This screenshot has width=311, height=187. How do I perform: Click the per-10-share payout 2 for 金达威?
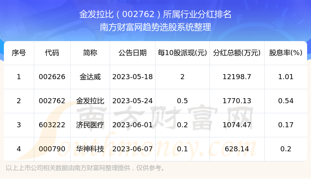pos(182,77)
